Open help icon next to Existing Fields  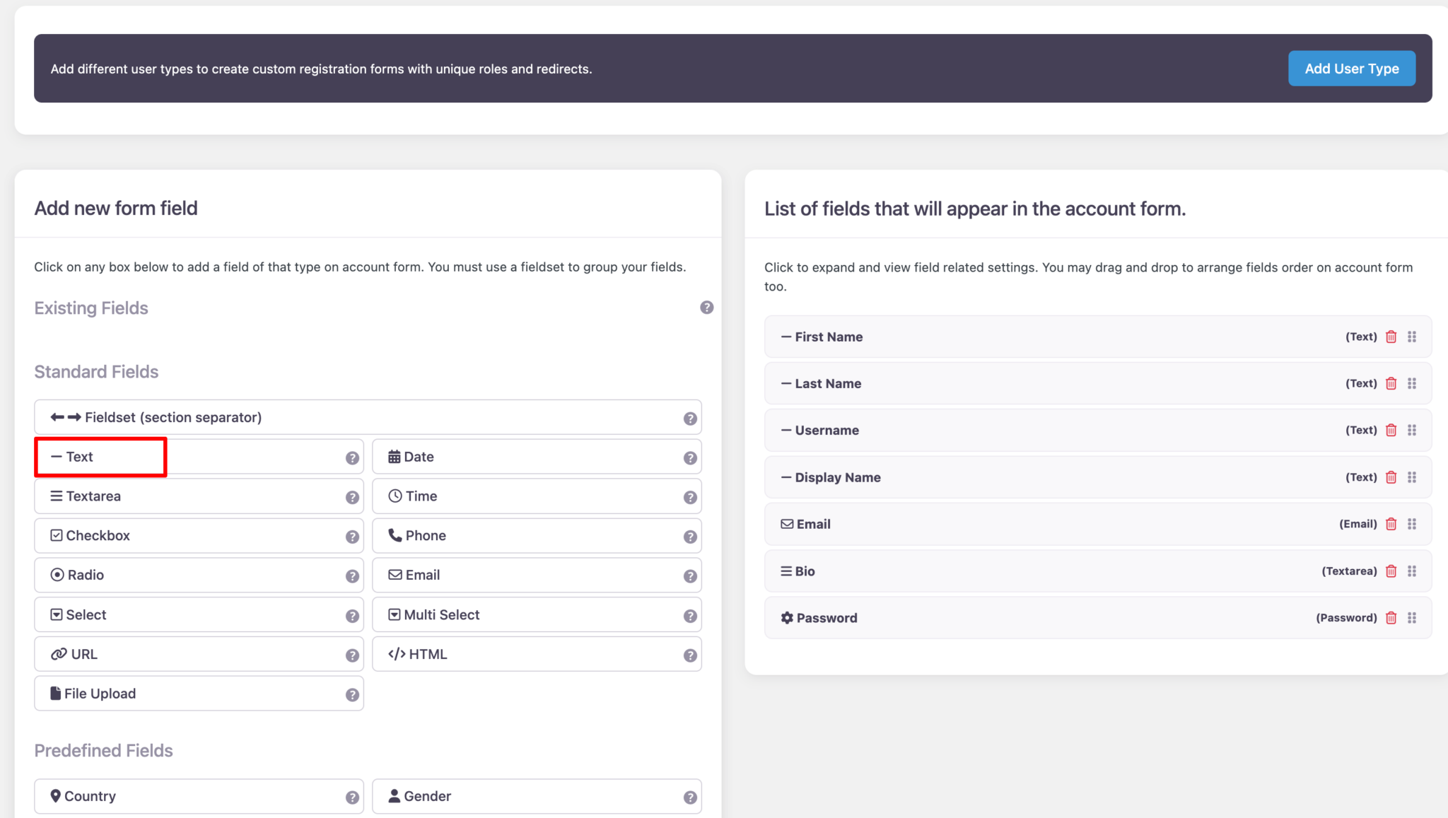pyautogui.click(x=706, y=308)
